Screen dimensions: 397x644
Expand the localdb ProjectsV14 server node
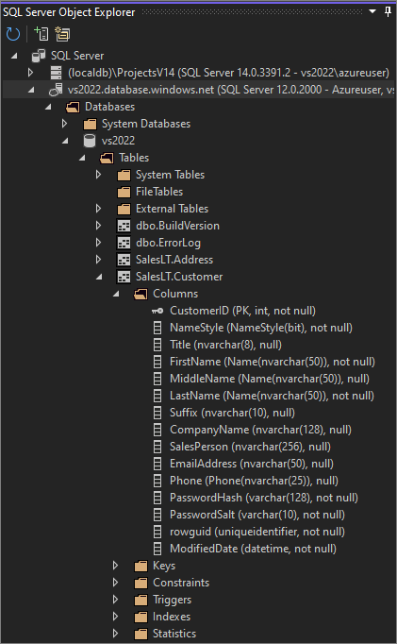(30, 73)
